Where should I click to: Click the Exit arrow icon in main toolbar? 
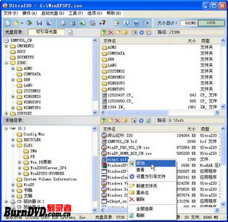click(146, 23)
